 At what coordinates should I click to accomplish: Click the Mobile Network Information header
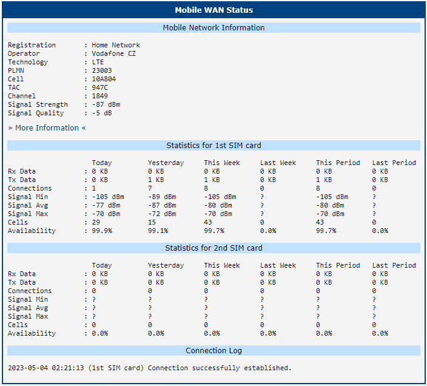click(213, 28)
